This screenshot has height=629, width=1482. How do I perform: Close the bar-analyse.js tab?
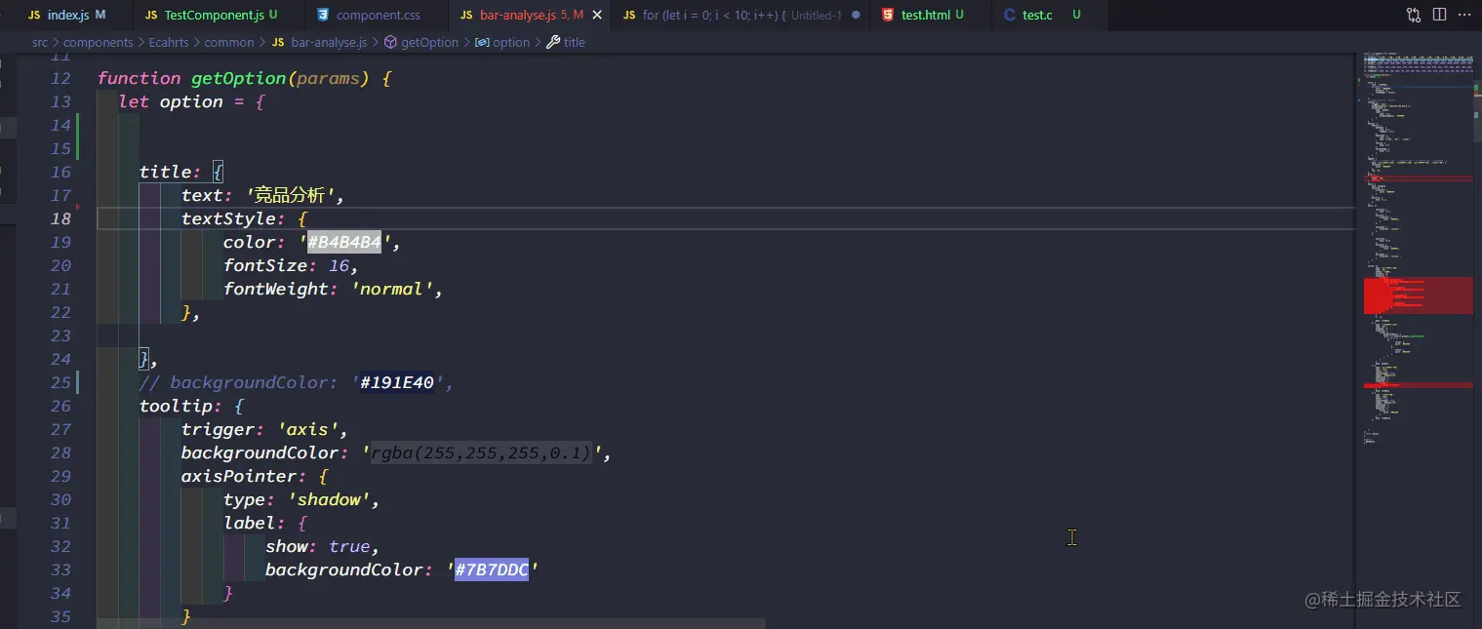point(596,15)
